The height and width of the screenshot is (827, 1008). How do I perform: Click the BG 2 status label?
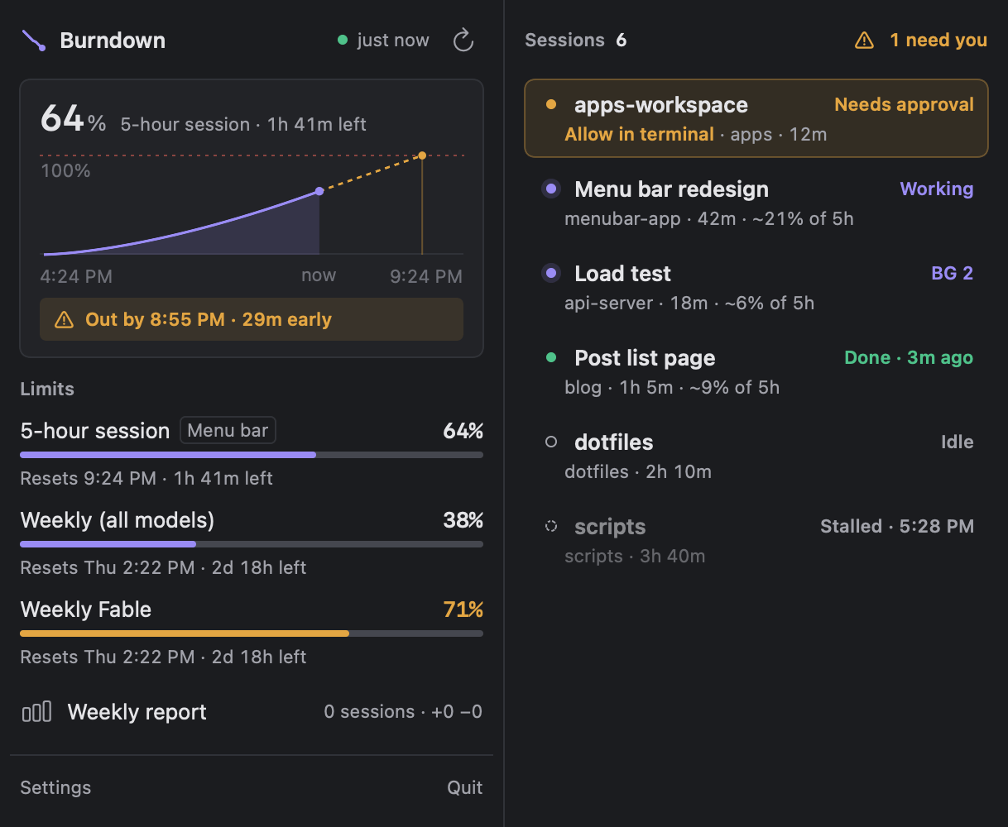click(953, 273)
